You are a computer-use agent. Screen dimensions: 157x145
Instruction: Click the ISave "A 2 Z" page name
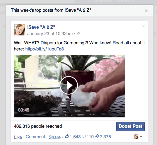pyautogui.click(x=41, y=27)
